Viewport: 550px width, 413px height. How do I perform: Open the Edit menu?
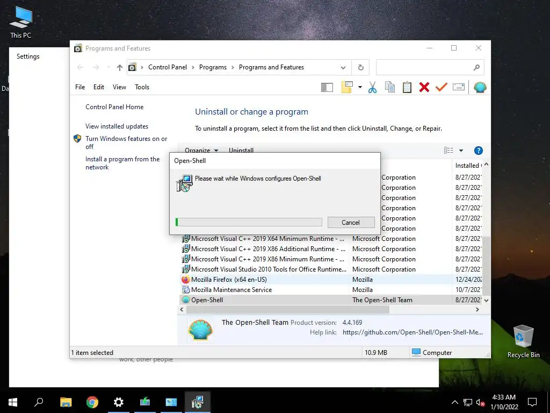click(99, 87)
